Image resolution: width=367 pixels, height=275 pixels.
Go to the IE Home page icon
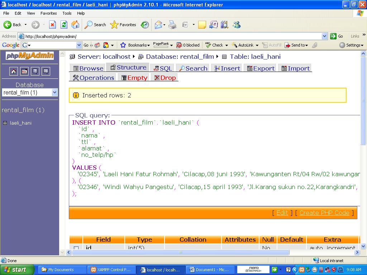(x=75, y=25)
